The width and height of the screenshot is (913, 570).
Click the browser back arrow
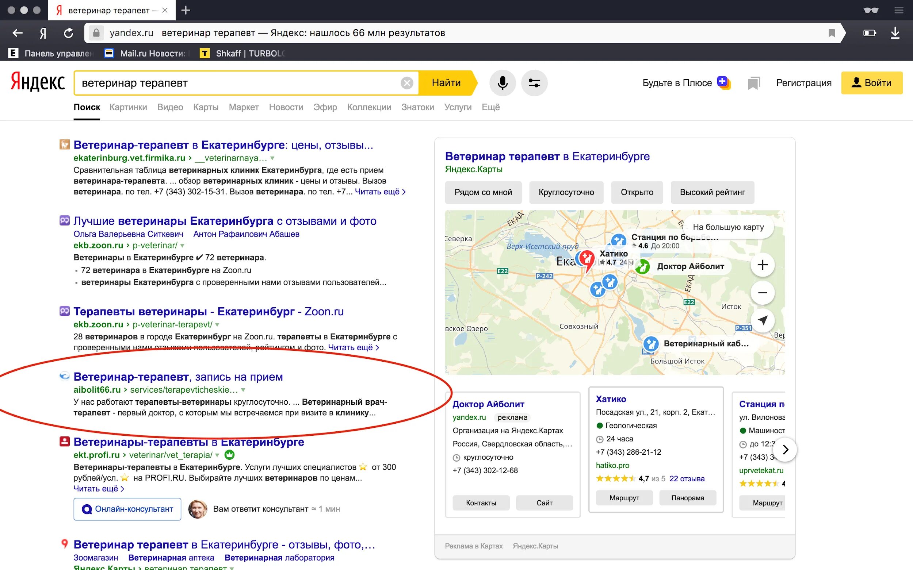point(18,33)
